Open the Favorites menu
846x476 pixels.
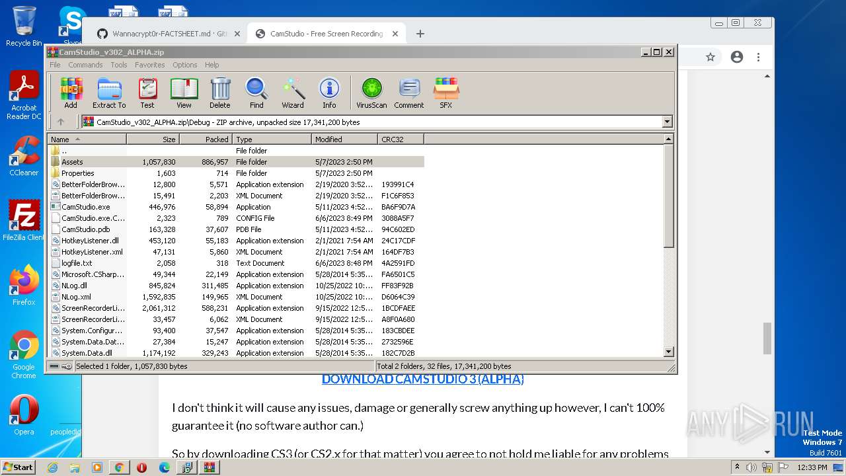click(x=150, y=65)
